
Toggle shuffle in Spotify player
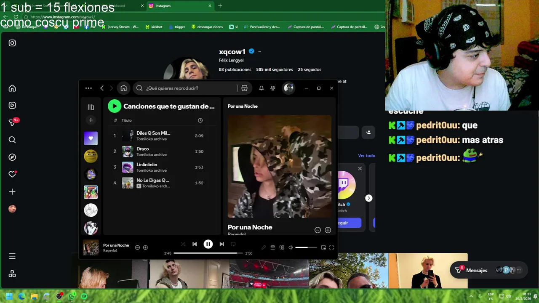(x=183, y=244)
